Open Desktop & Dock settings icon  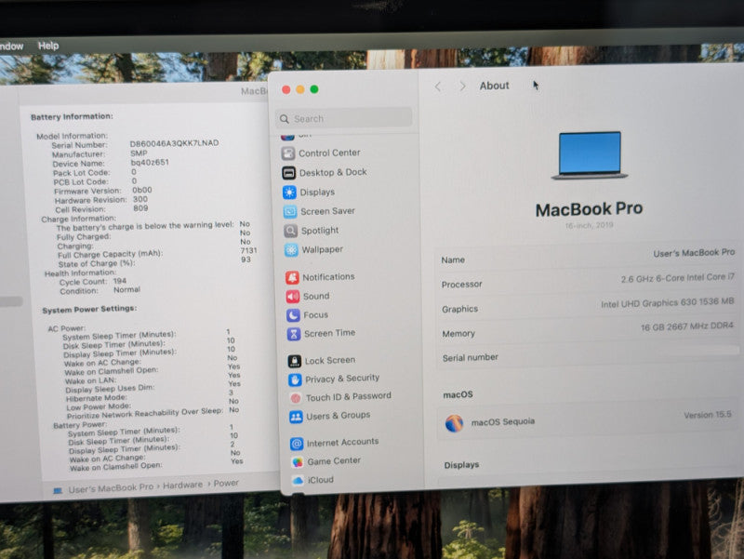coord(288,173)
